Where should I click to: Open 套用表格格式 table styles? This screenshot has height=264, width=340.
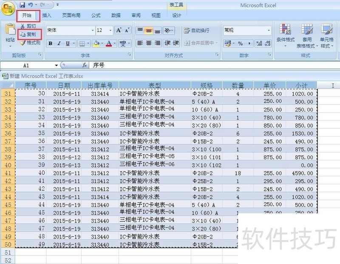(307, 36)
